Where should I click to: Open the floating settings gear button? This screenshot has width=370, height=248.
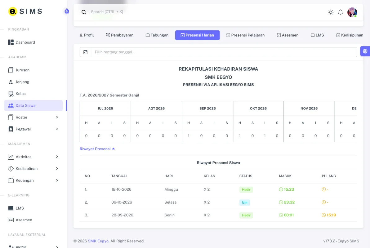[x=365, y=51]
